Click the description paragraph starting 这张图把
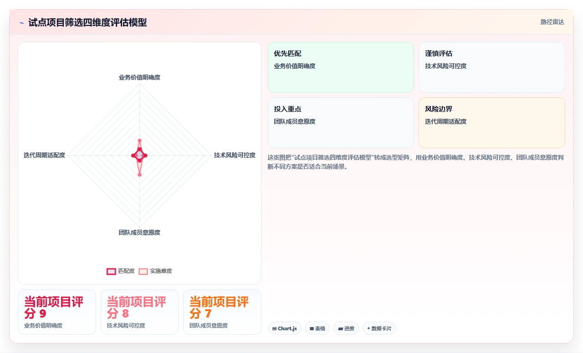583x353 pixels. (x=416, y=162)
